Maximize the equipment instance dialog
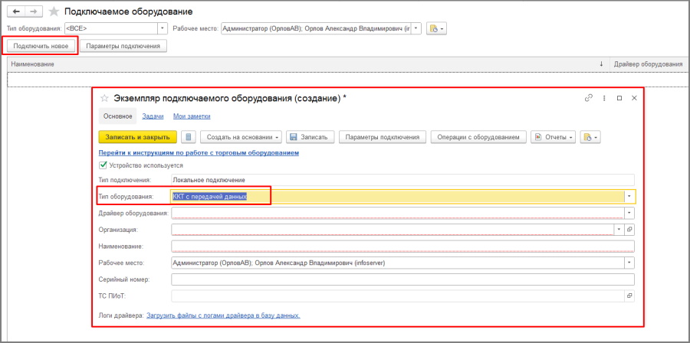The image size is (690, 343). [x=619, y=98]
